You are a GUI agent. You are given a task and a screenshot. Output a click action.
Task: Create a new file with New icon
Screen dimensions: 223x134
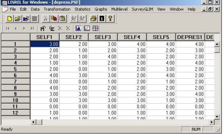tap(10, 19)
